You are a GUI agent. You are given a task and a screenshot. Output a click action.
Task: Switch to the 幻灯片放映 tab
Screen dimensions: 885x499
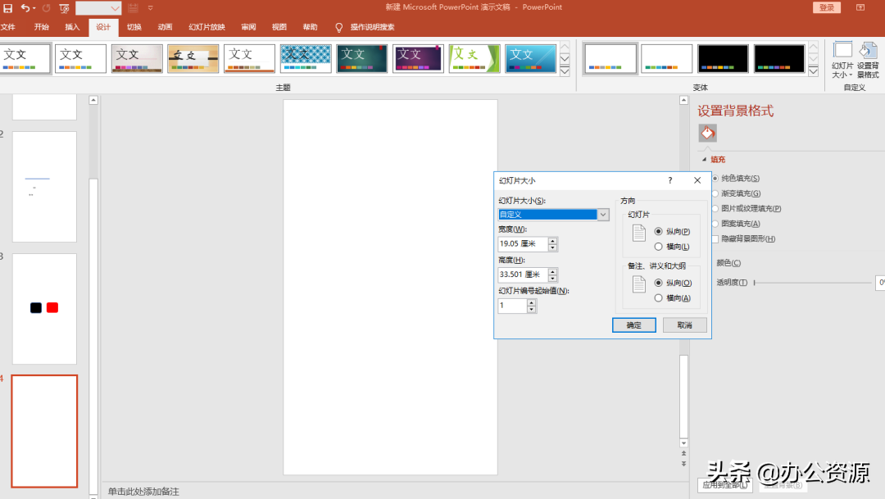pyautogui.click(x=206, y=27)
